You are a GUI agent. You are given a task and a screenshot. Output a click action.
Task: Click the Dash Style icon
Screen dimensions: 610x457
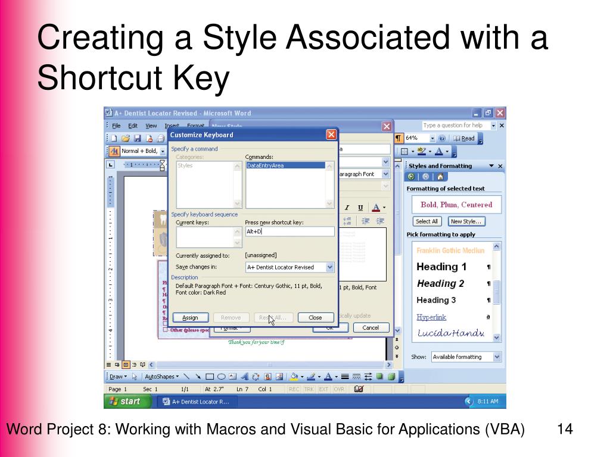point(356,377)
